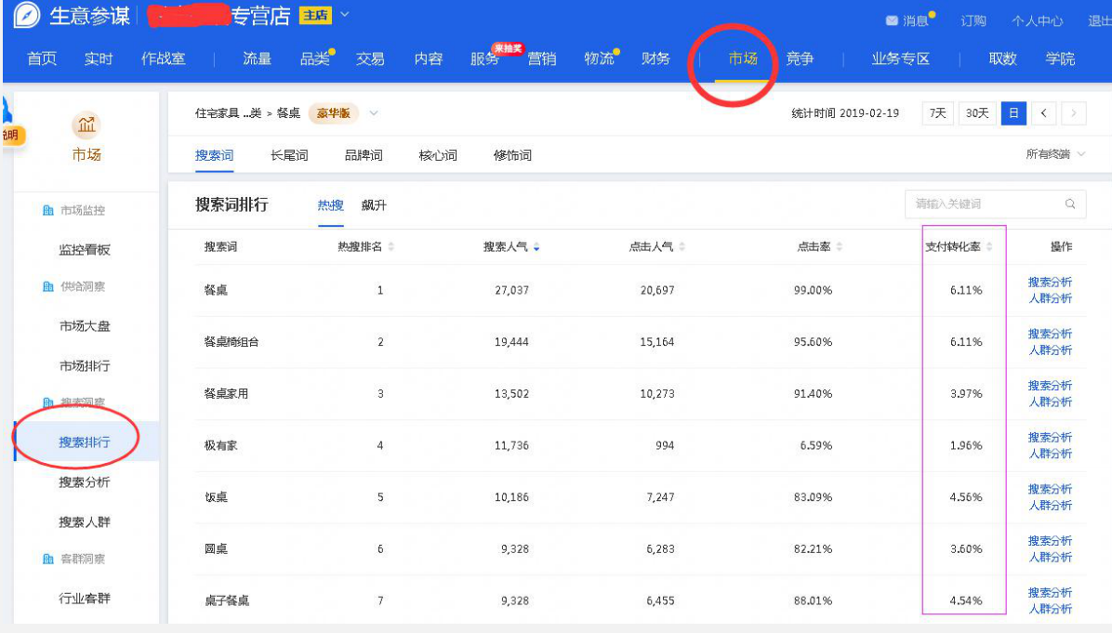Open the 服务 nav item
The width and height of the screenshot is (1112, 633).
(x=484, y=59)
